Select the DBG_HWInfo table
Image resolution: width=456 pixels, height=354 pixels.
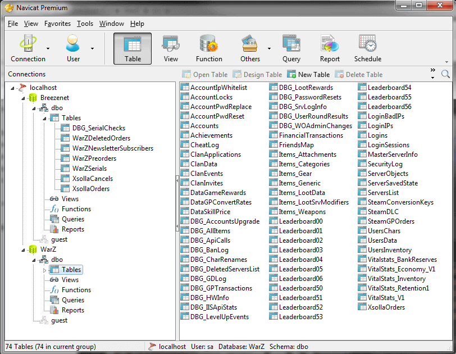(x=209, y=298)
